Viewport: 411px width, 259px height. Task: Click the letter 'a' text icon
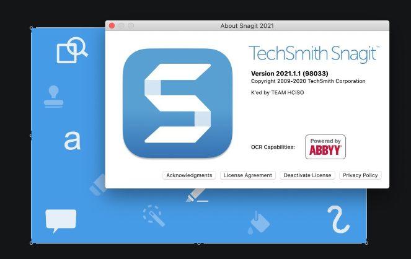coord(72,141)
